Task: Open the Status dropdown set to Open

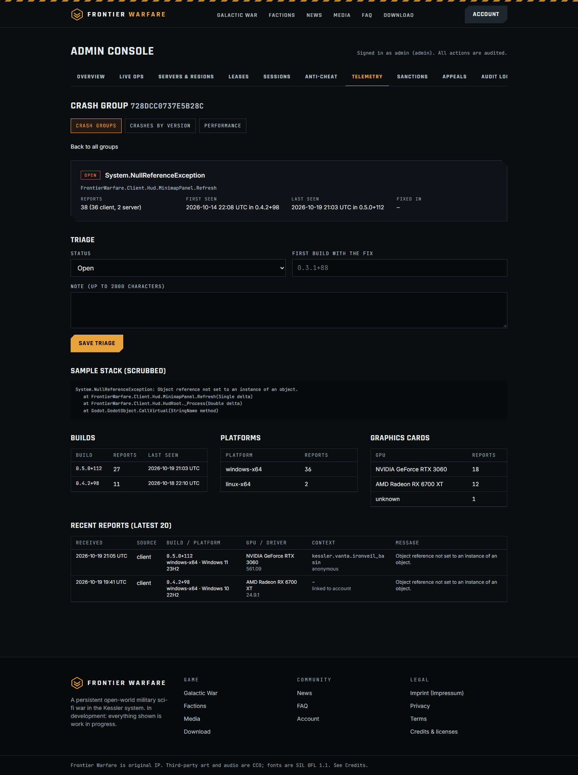Action: point(178,268)
